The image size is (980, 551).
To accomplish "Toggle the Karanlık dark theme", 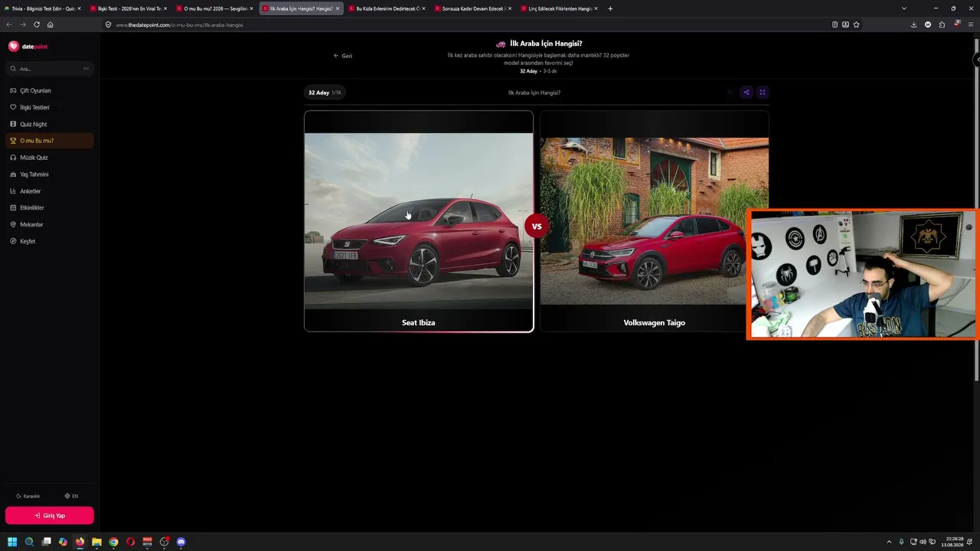I will pyautogui.click(x=28, y=496).
